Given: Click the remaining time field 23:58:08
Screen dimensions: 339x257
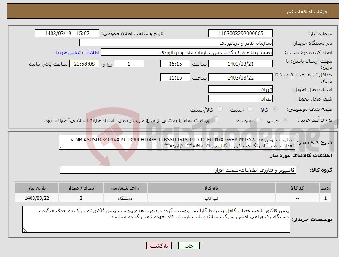Looking at the screenshot, I should [84, 64].
